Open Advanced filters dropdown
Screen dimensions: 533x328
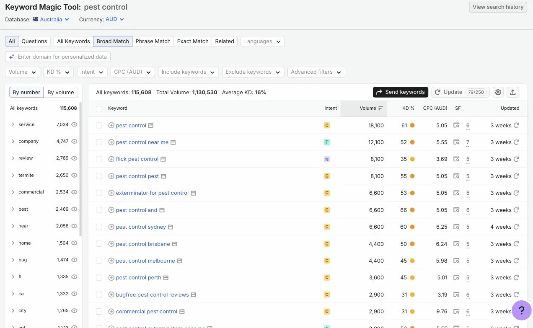click(x=316, y=72)
